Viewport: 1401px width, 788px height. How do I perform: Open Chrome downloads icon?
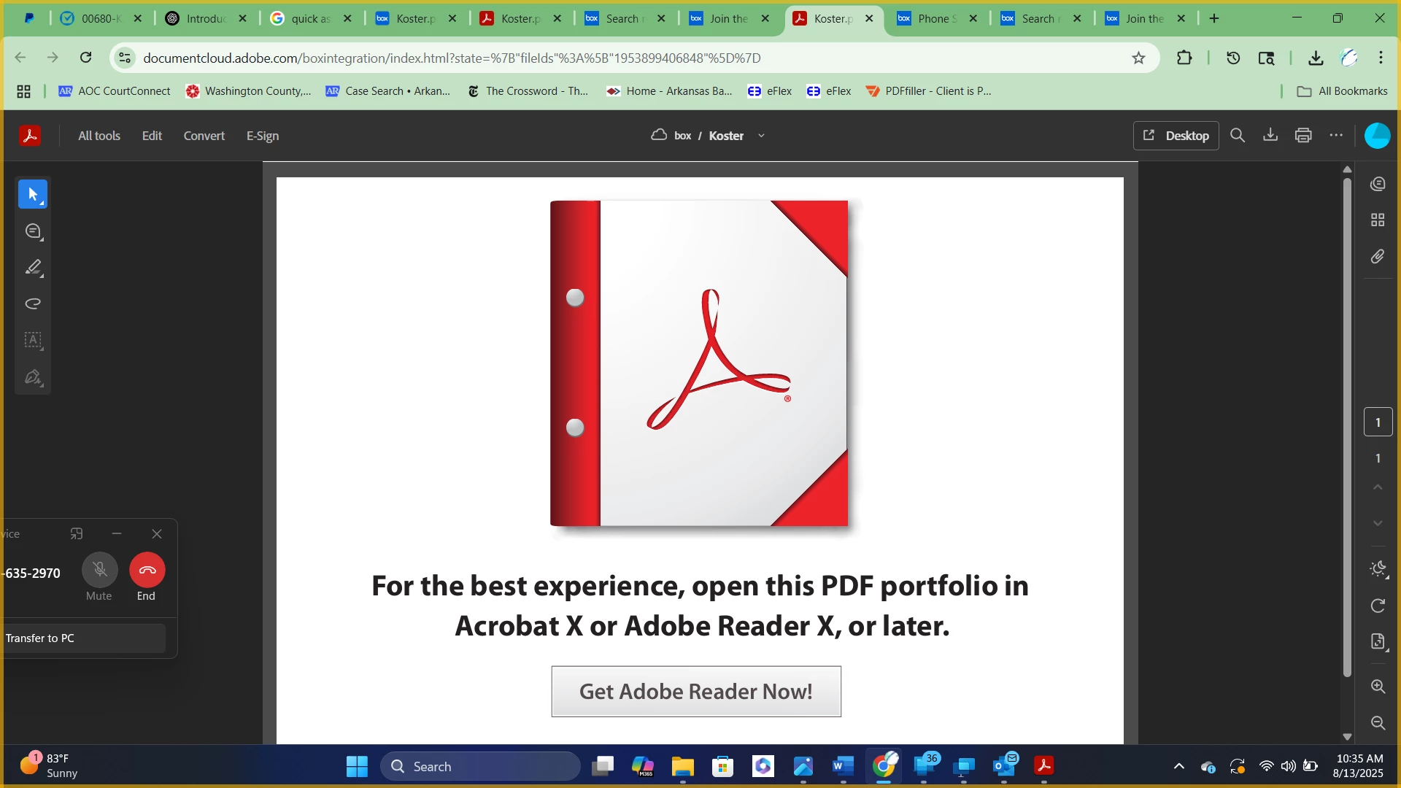(x=1316, y=58)
